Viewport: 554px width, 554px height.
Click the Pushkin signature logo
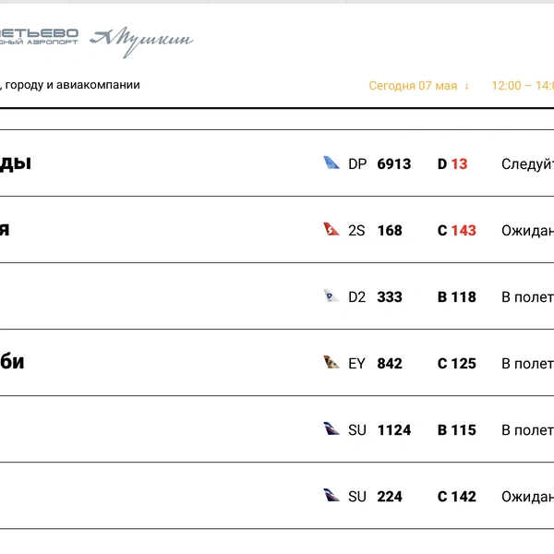141,42
